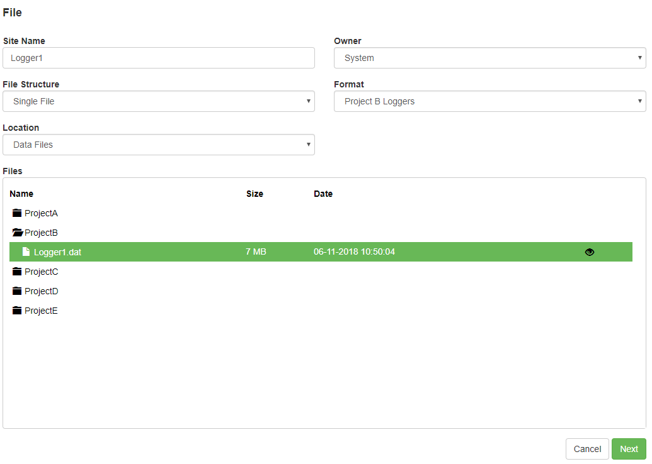Select the ProjectA folder name
The width and height of the screenshot is (652, 464).
41,213
